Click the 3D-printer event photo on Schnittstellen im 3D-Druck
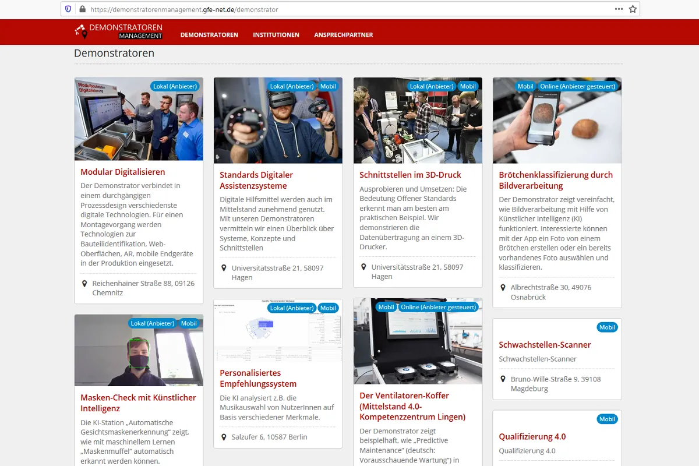Image resolution: width=699 pixels, height=466 pixels. [418, 120]
